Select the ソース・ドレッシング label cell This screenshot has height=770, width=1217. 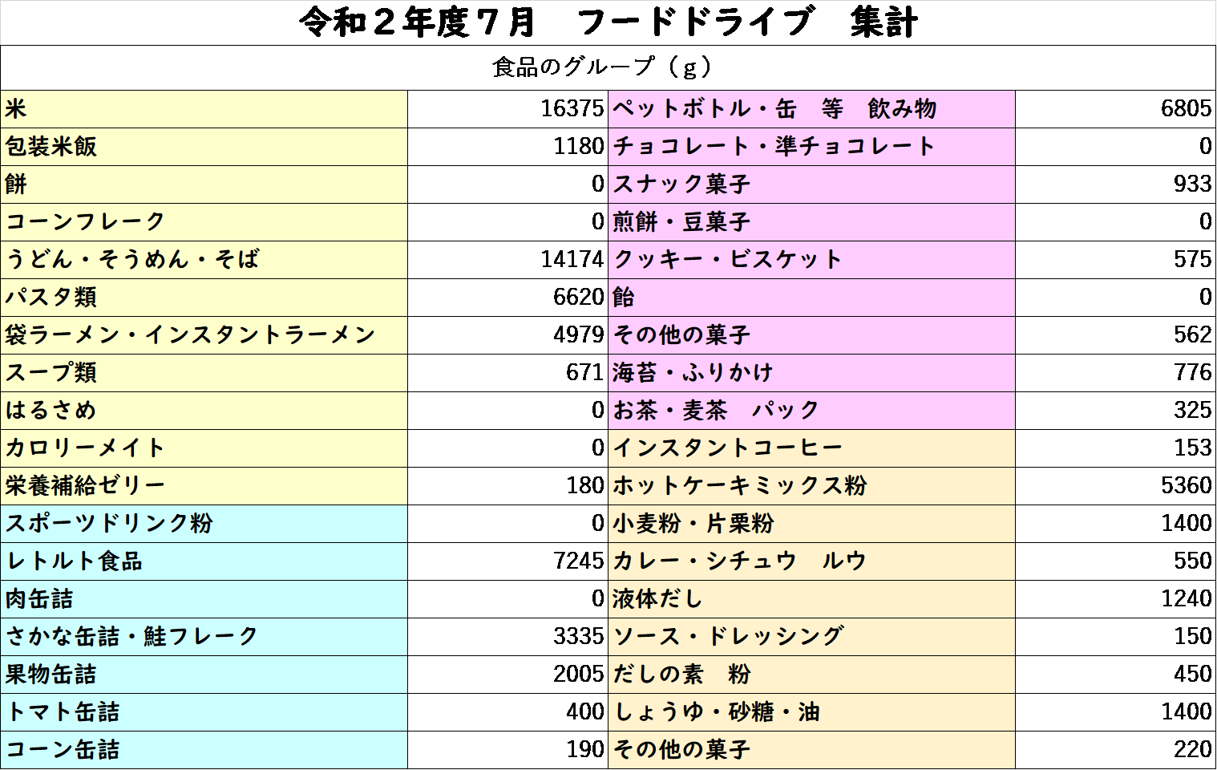(811, 637)
